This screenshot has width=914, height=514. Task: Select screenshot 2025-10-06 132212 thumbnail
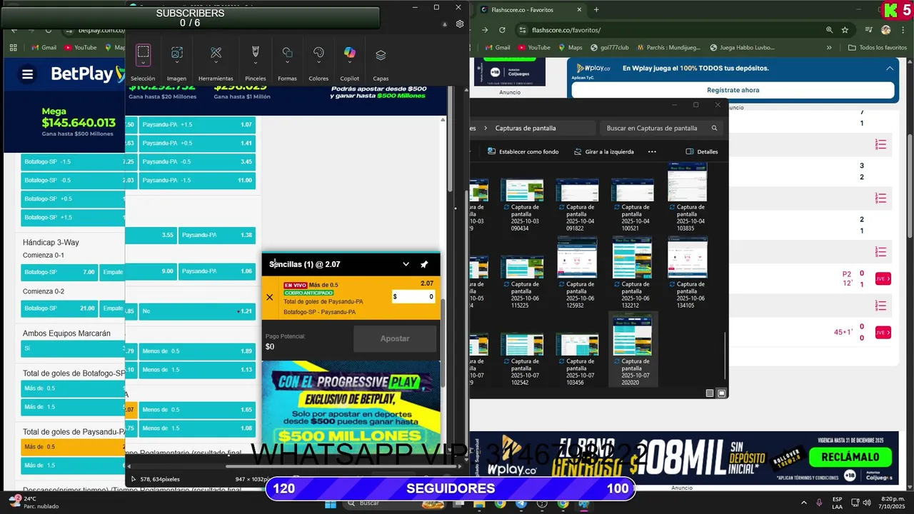point(633,273)
